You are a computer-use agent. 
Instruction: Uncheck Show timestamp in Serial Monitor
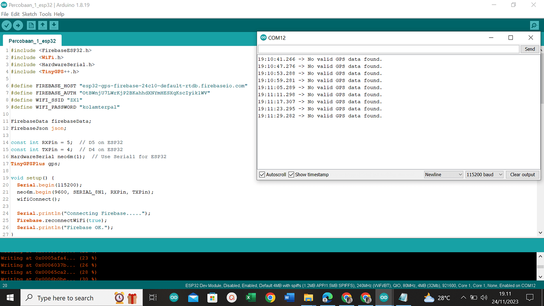click(291, 174)
